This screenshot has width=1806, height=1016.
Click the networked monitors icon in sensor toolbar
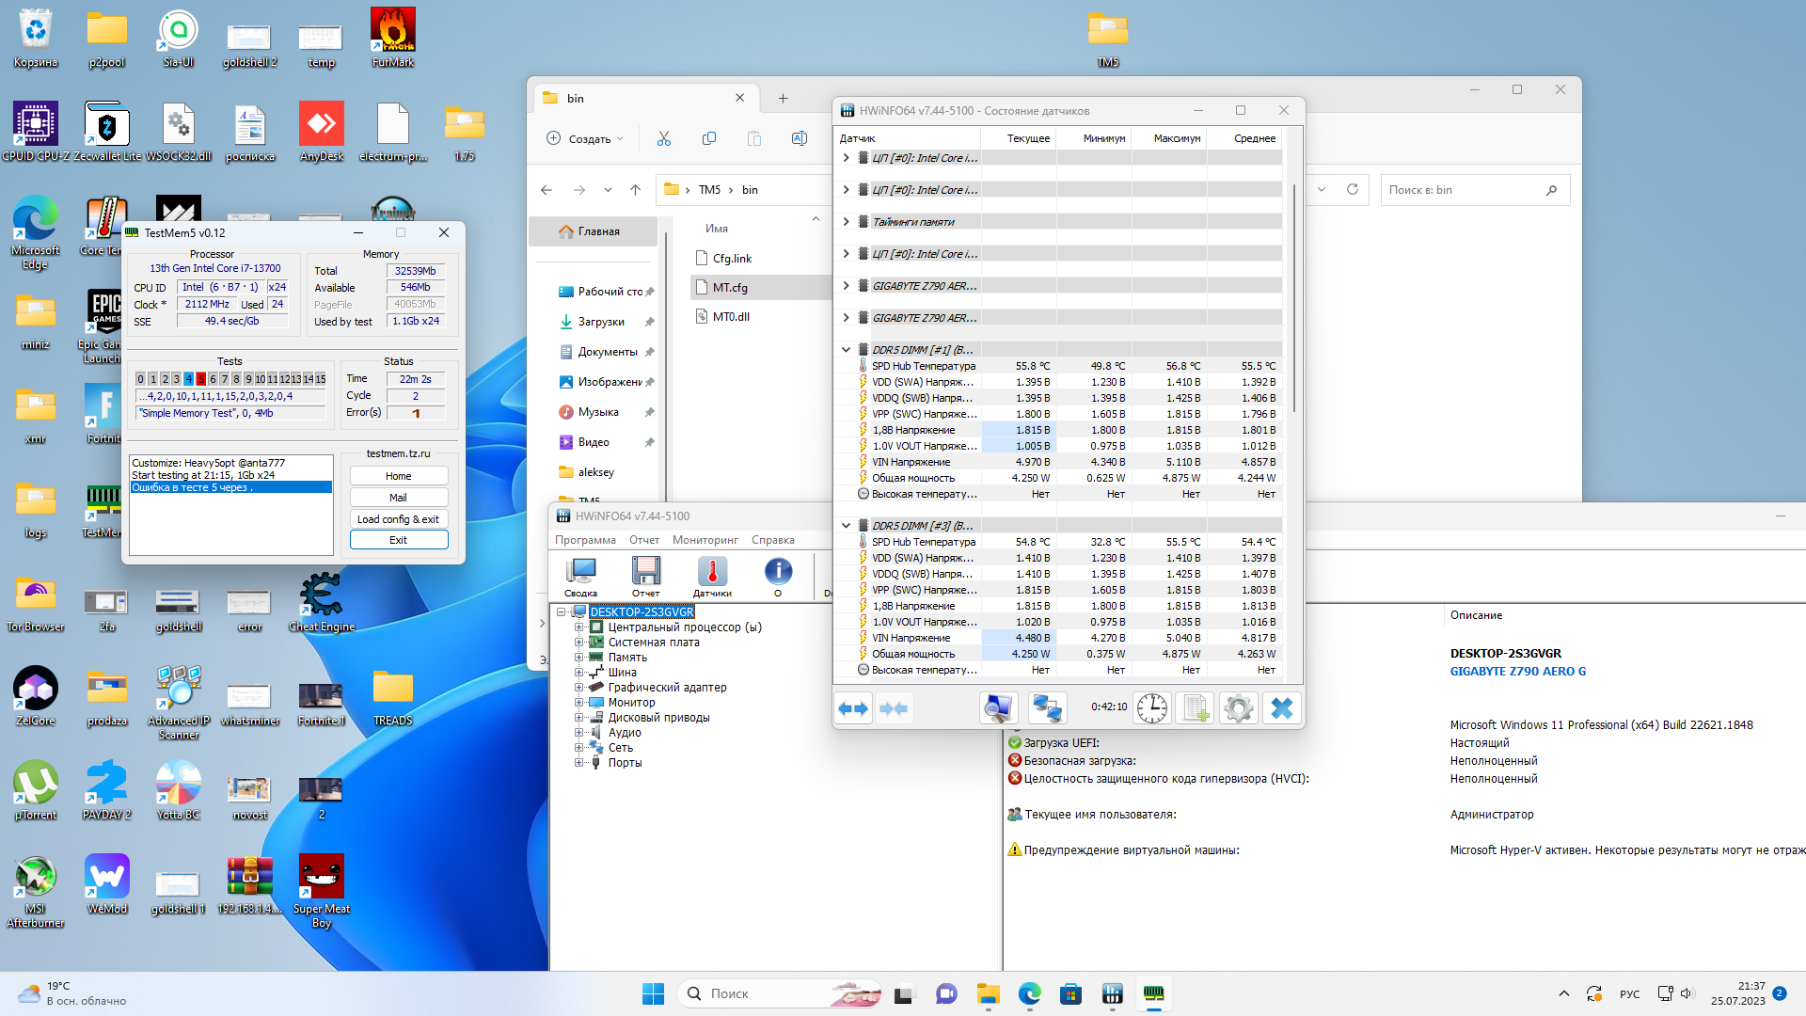[x=1047, y=708]
